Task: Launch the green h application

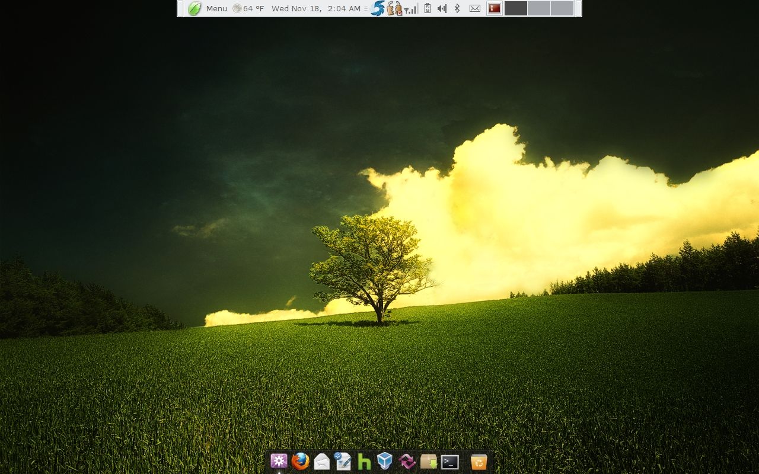Action: coord(364,461)
